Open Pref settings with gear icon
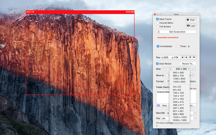 (x=191, y=20)
